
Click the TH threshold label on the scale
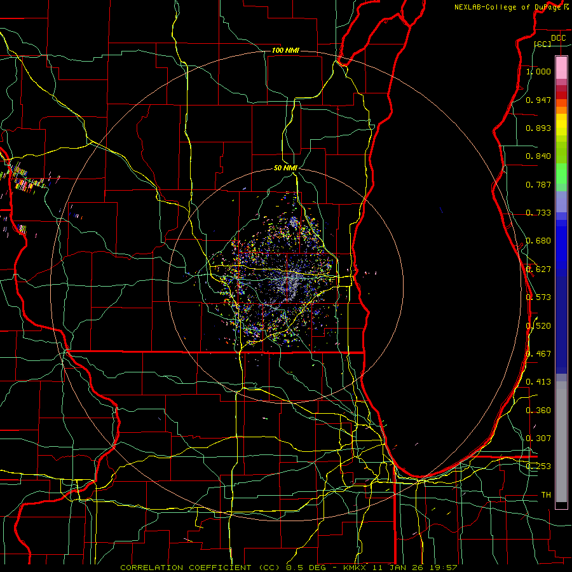[x=546, y=495]
